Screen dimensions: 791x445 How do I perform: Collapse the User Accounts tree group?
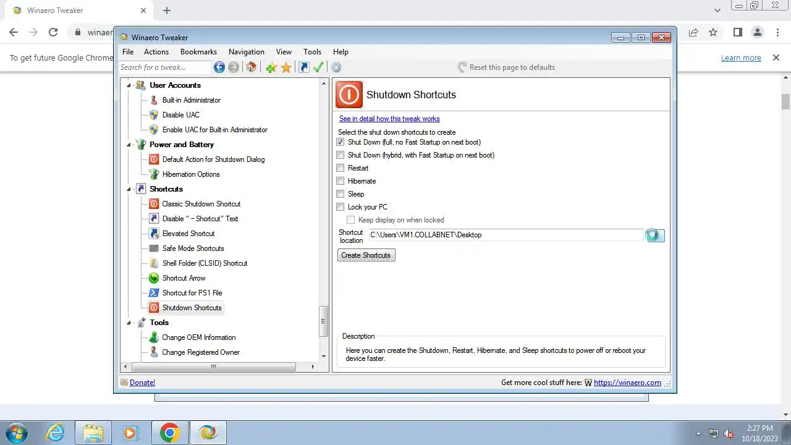pos(129,85)
